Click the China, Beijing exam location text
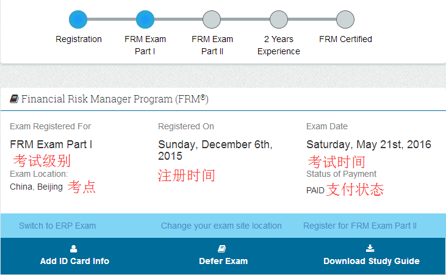 36,187
